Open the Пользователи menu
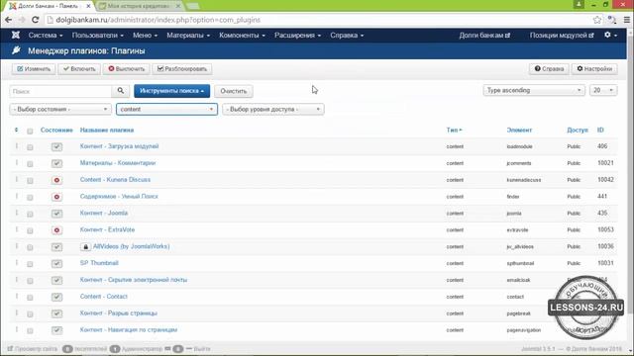This screenshot has height=356, width=634. tap(97, 36)
